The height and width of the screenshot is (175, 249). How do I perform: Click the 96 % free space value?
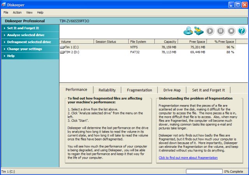(230, 47)
